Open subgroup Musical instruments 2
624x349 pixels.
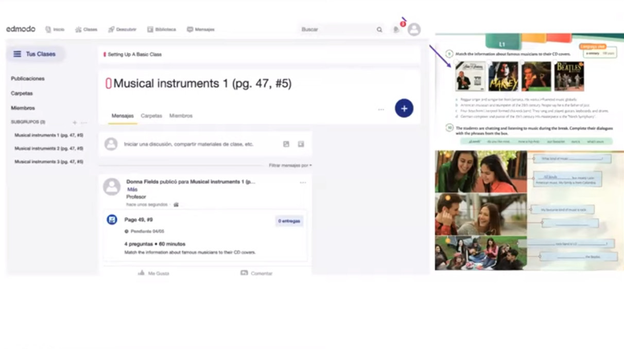[49, 148]
